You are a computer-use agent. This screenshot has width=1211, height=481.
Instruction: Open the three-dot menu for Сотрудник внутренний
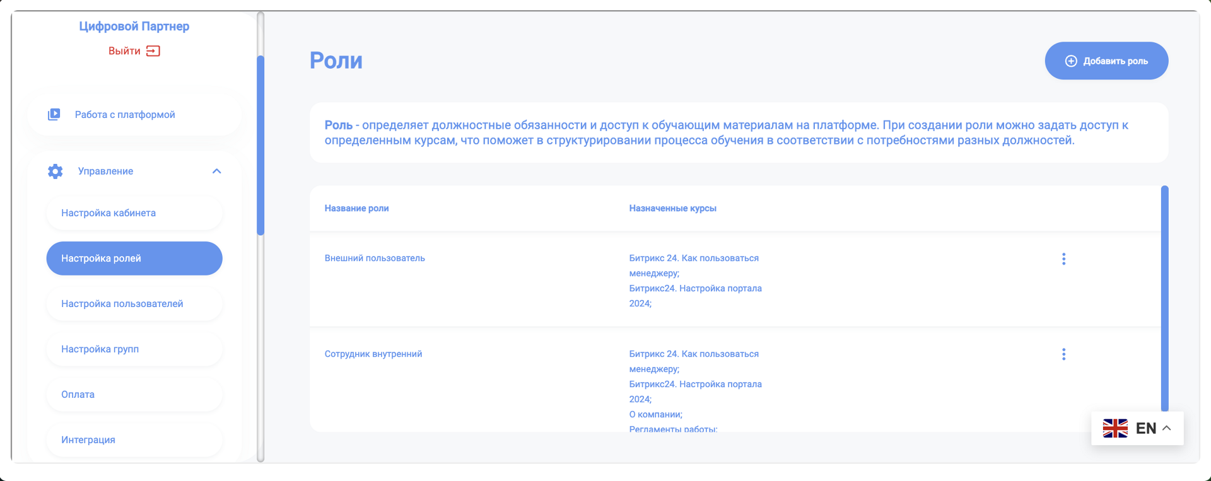[1063, 354]
